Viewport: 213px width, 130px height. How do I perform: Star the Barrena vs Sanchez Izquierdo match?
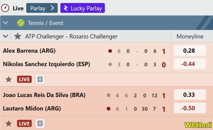[9, 79]
